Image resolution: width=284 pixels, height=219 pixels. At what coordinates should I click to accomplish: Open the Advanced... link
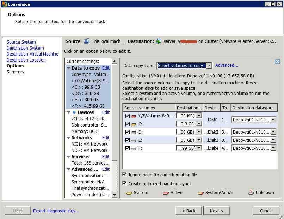coord(227,65)
